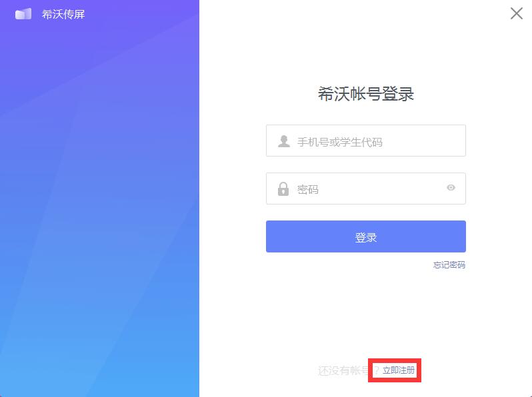Click the 还没有帐号 prompt text
Viewport: 532px width, 397px height.
click(343, 370)
